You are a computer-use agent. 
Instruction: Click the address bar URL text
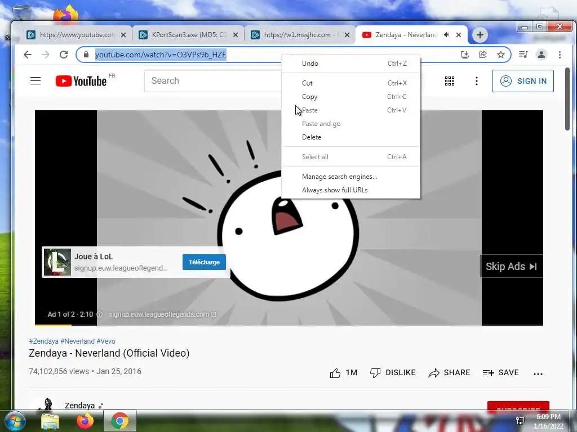point(161,55)
